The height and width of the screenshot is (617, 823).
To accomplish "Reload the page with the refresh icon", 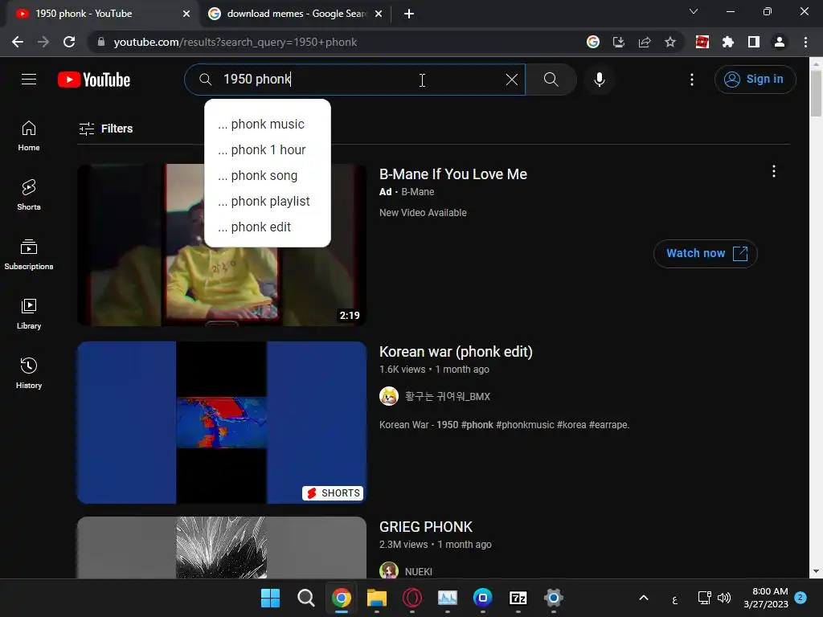I will pyautogui.click(x=69, y=42).
